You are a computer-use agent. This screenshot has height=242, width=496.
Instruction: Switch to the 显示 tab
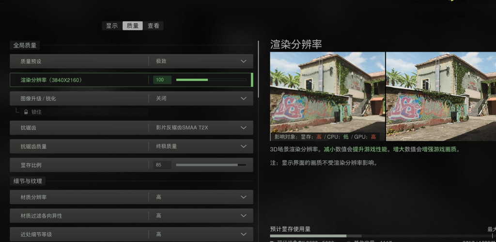[112, 26]
